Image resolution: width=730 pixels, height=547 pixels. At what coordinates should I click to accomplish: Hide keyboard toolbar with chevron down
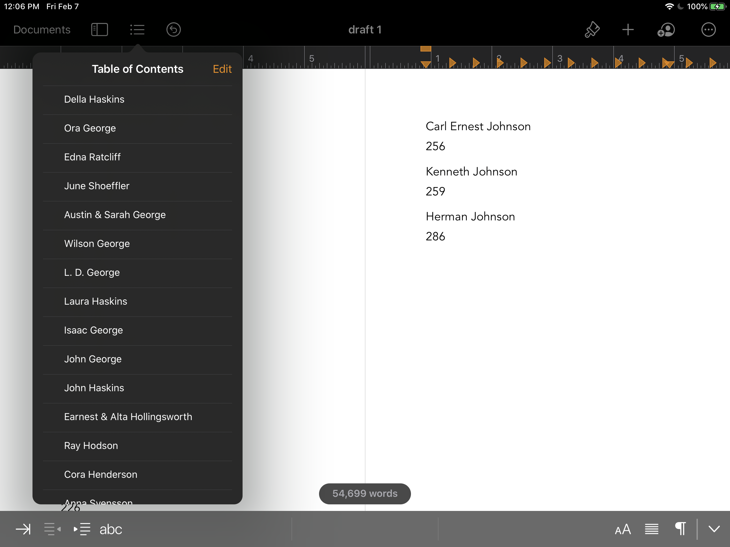tap(714, 529)
